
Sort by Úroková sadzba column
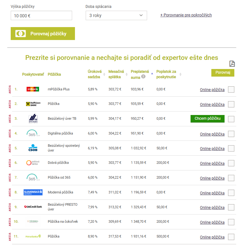[x=95, y=74]
